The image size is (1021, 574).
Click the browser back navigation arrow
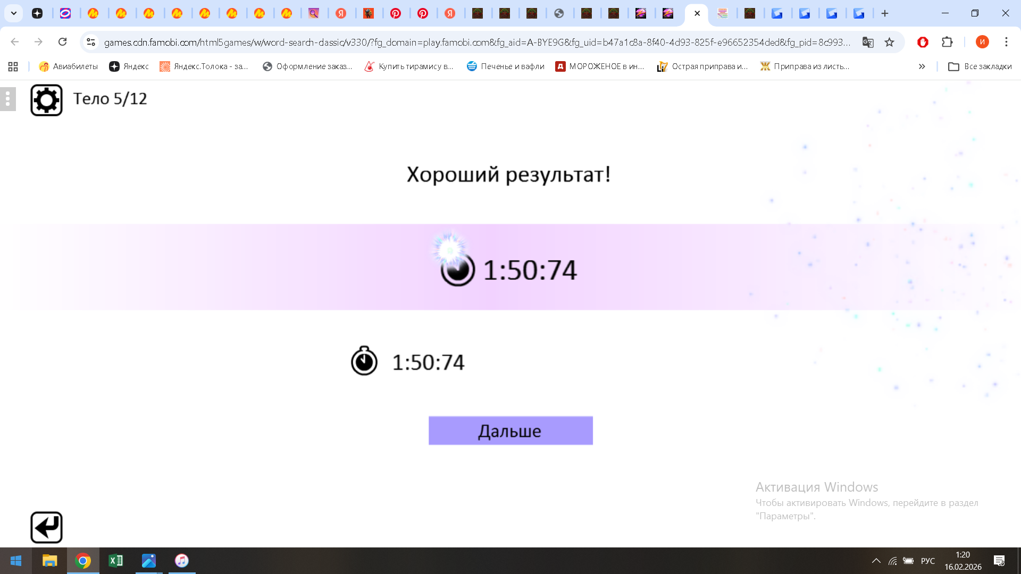tap(14, 42)
